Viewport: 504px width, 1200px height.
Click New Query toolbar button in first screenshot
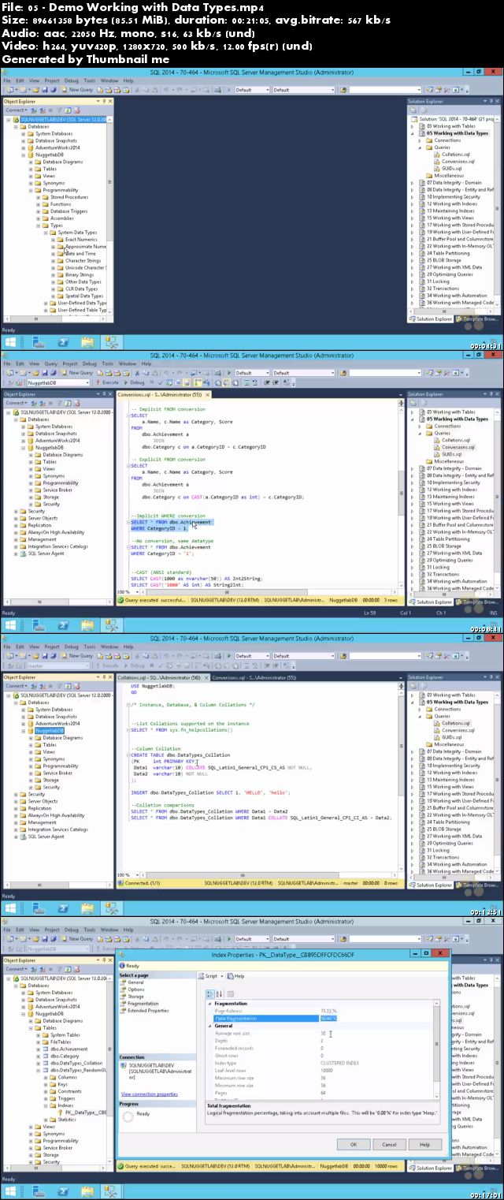78,90
